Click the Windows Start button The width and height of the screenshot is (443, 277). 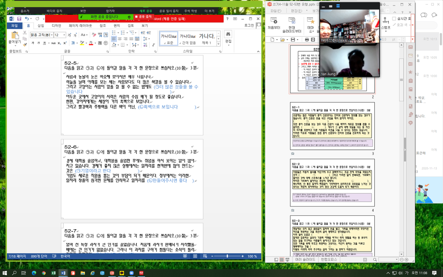[x=5, y=273]
